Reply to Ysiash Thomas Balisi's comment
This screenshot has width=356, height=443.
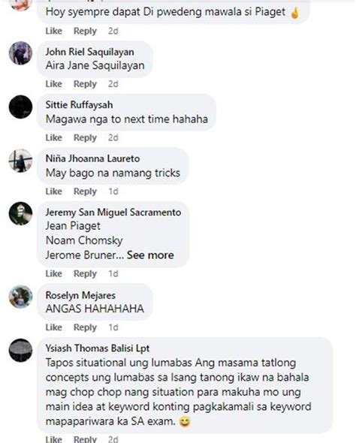[85, 439]
